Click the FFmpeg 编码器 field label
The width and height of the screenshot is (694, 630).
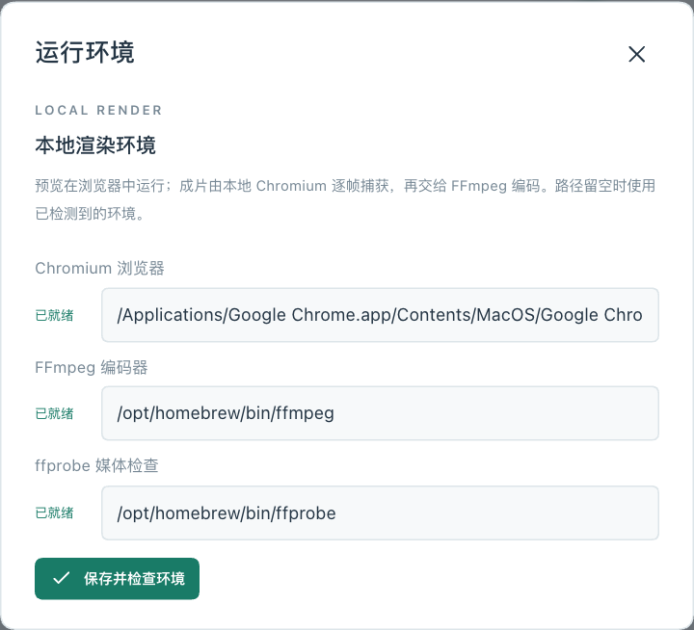(92, 367)
